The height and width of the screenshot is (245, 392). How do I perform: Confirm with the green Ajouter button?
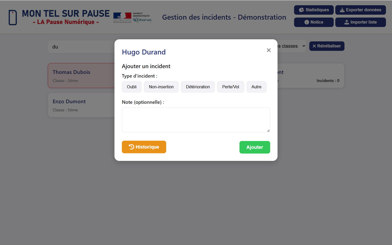tap(255, 147)
